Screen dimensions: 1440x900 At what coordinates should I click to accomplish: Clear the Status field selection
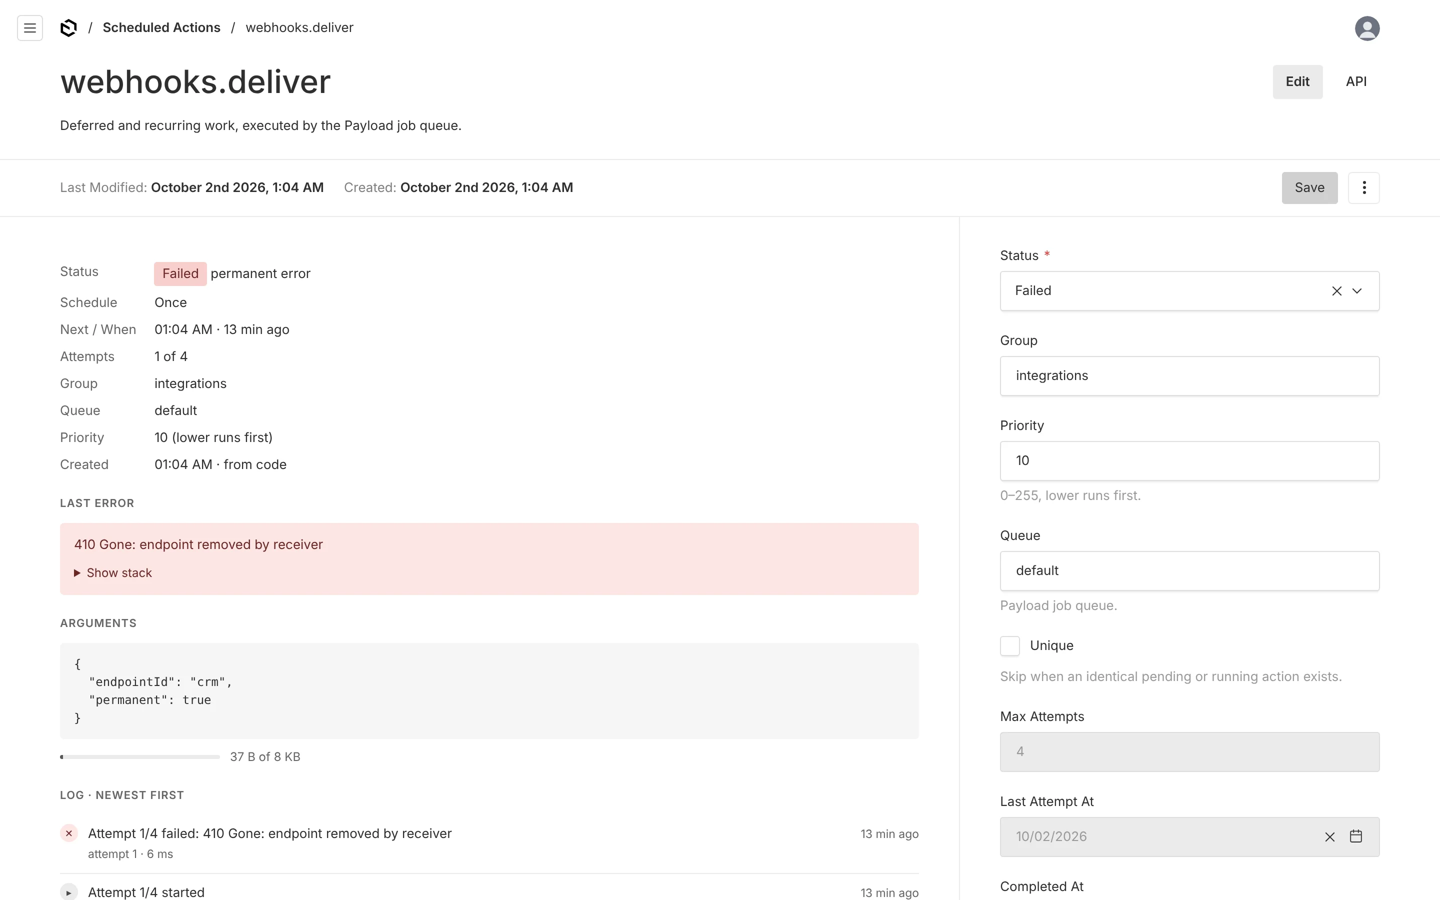pyautogui.click(x=1336, y=291)
